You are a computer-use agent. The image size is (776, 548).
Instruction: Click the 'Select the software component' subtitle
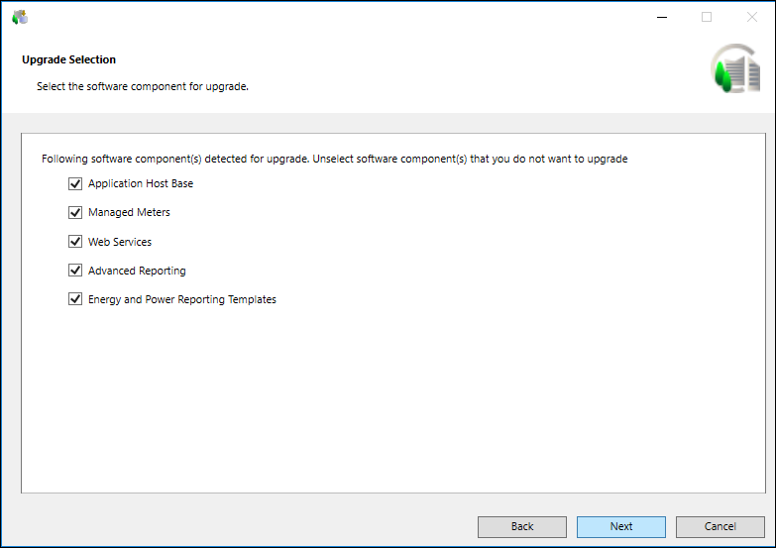click(x=142, y=86)
